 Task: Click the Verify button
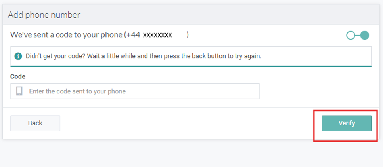pos(347,123)
